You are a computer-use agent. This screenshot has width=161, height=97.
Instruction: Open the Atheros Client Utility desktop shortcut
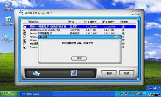(x=8, y=38)
